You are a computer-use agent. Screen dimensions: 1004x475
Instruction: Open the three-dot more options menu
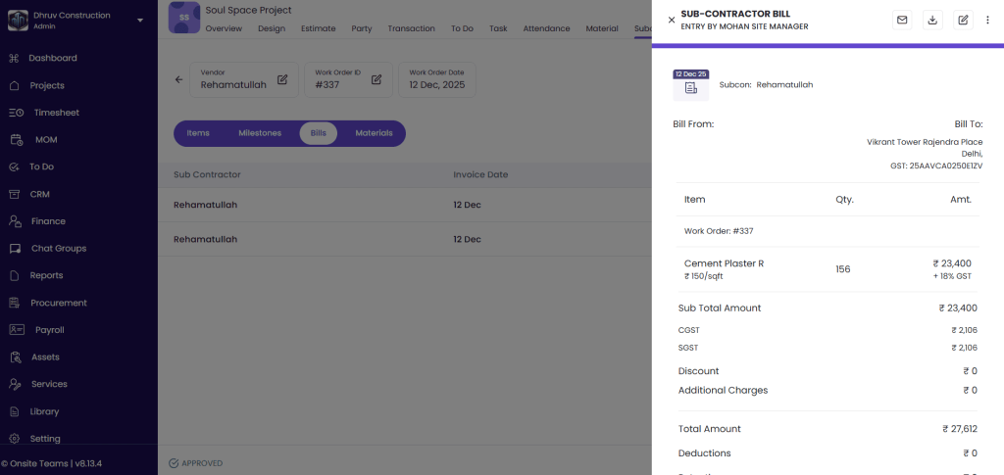coord(987,20)
